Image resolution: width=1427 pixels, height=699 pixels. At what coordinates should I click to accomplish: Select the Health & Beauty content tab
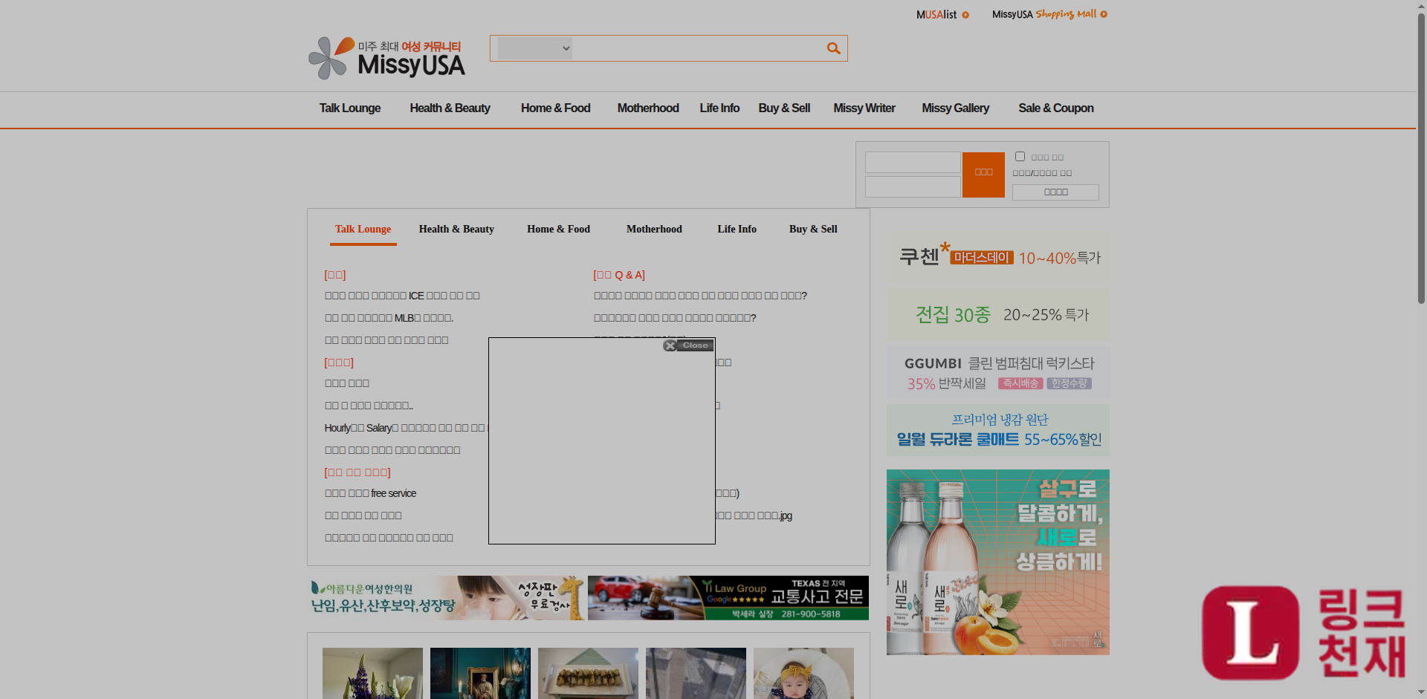click(x=456, y=230)
